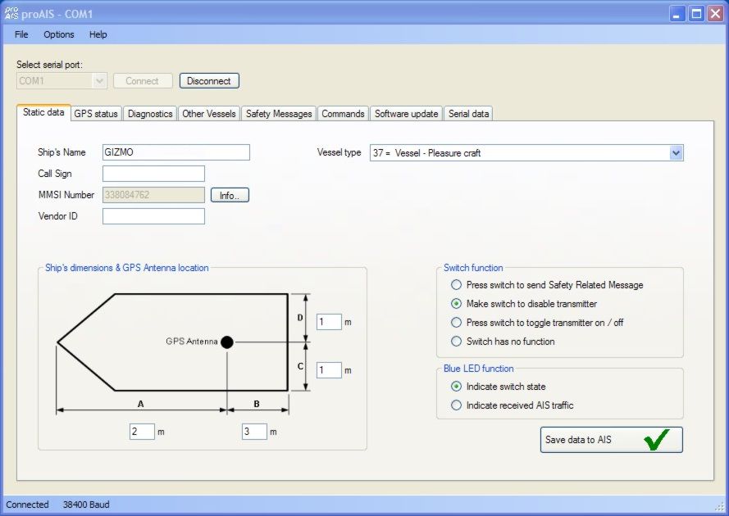Click the Save data to AIS button

coord(612,440)
